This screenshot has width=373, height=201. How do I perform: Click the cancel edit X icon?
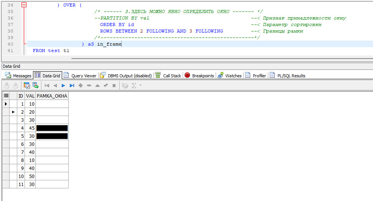tap(114, 85)
